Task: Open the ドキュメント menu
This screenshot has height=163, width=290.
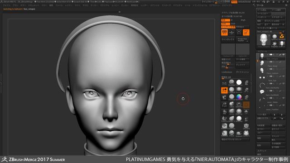Action: click(33, 5)
